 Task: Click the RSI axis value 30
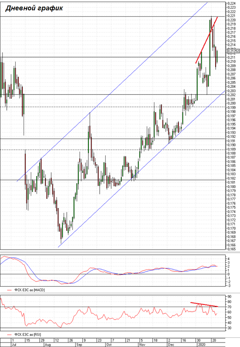coord(229,328)
